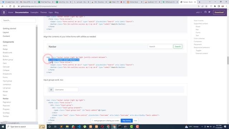Open Carousel in components list

(6, 67)
